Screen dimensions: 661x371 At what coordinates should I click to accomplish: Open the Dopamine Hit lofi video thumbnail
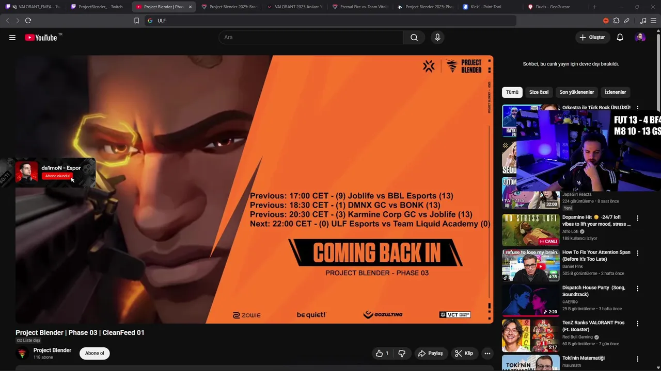[x=530, y=230]
